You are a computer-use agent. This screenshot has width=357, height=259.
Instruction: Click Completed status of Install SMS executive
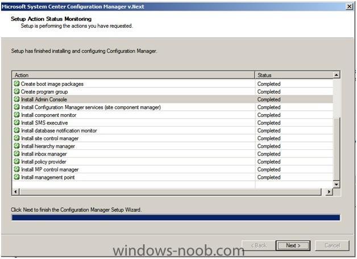tap(269, 123)
